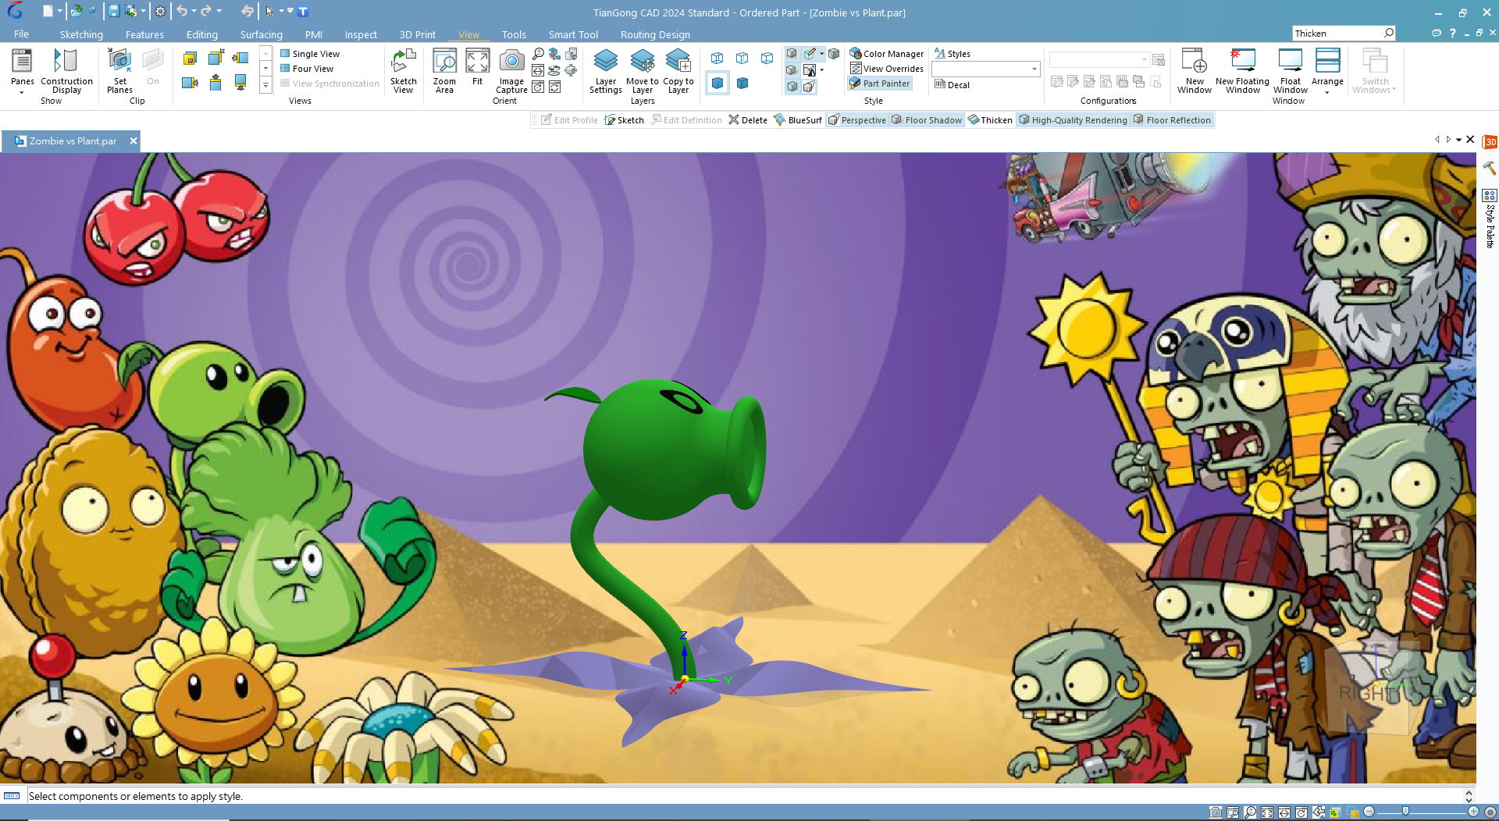
Task: Toggle Perspective view
Action: point(857,120)
